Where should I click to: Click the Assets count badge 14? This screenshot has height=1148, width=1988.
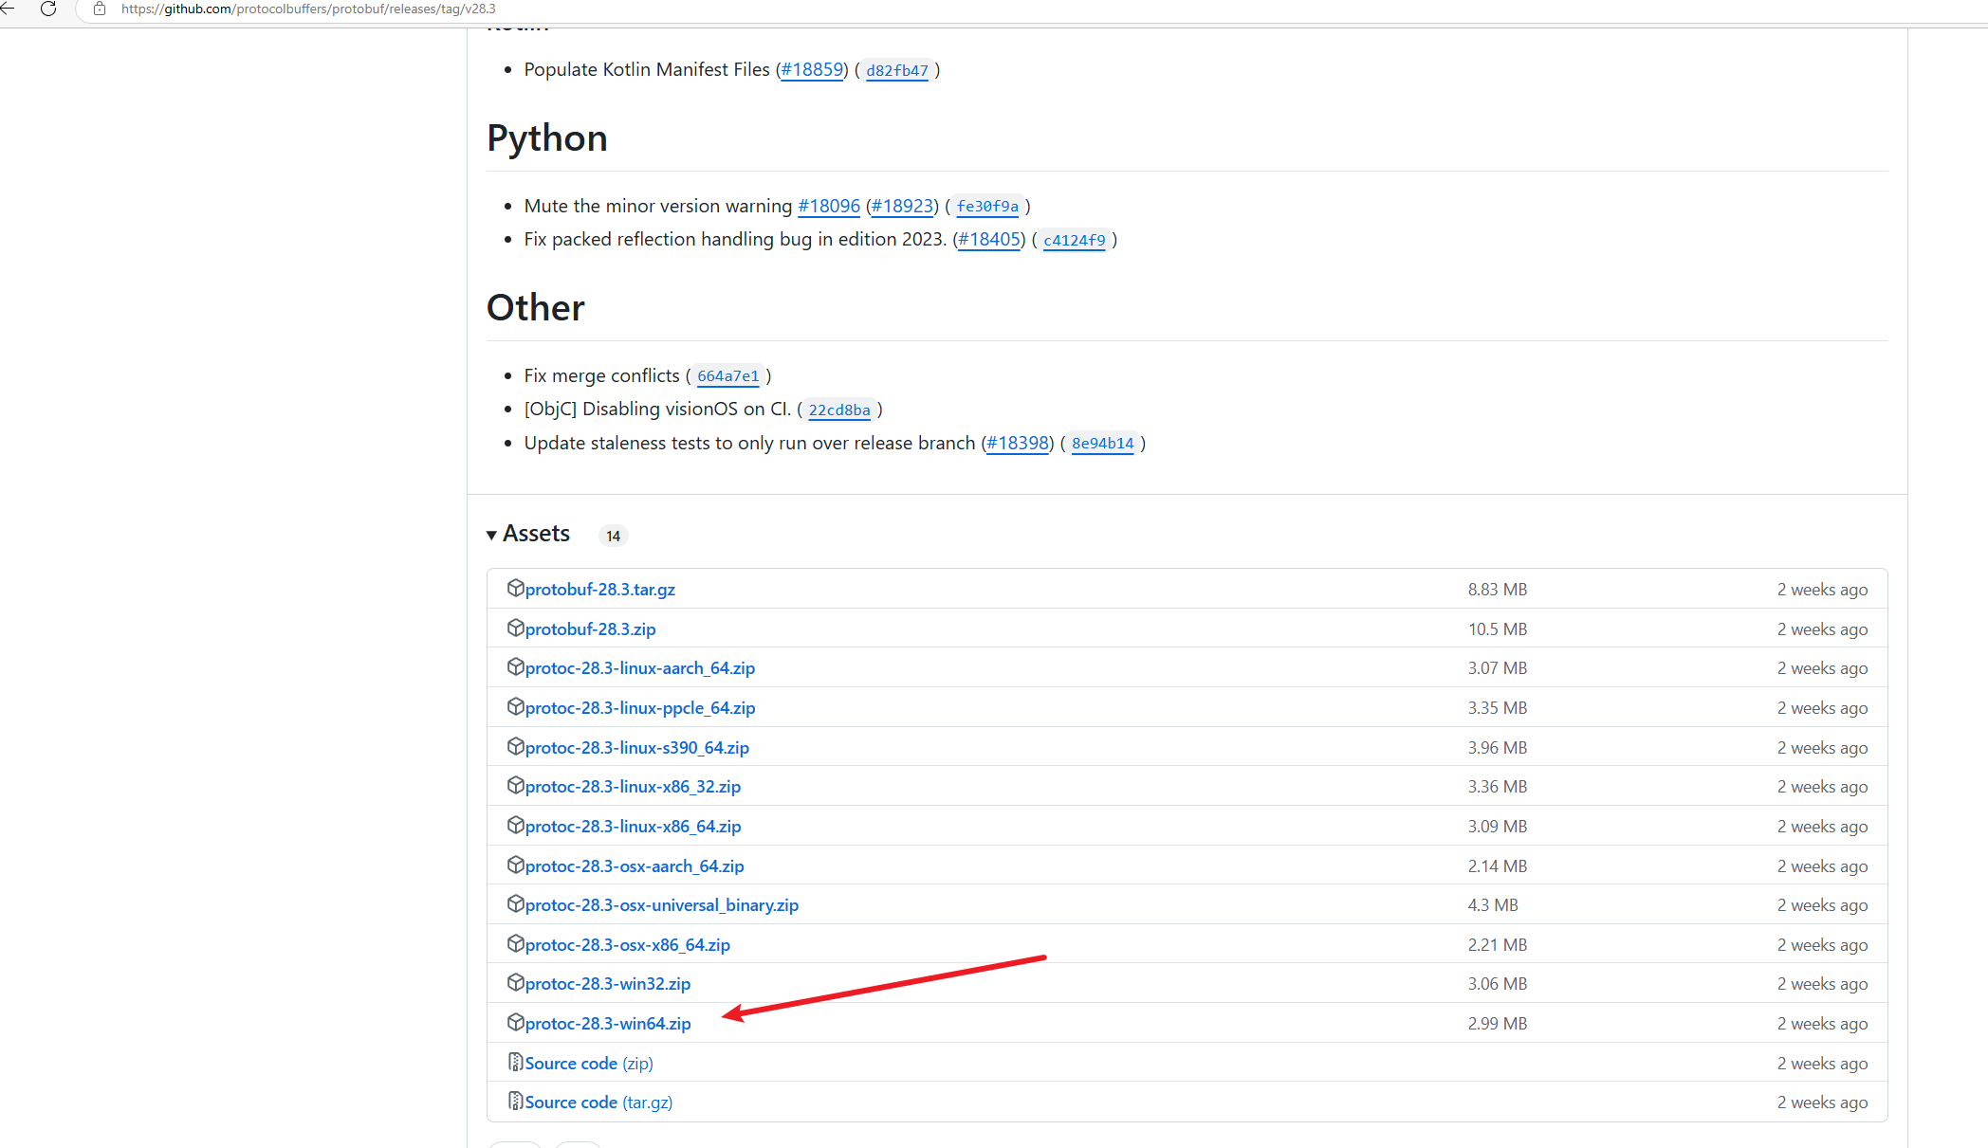614,536
